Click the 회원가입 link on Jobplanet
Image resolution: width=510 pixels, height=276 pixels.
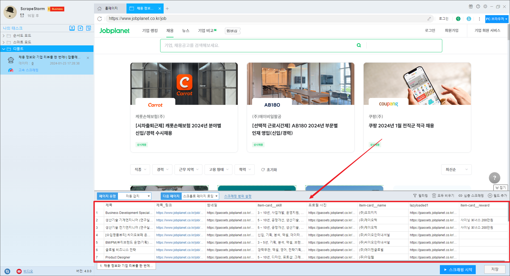click(x=452, y=31)
